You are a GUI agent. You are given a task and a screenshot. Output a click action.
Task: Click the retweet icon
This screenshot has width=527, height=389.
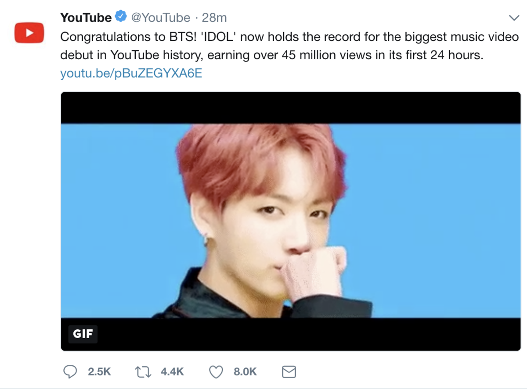point(144,371)
